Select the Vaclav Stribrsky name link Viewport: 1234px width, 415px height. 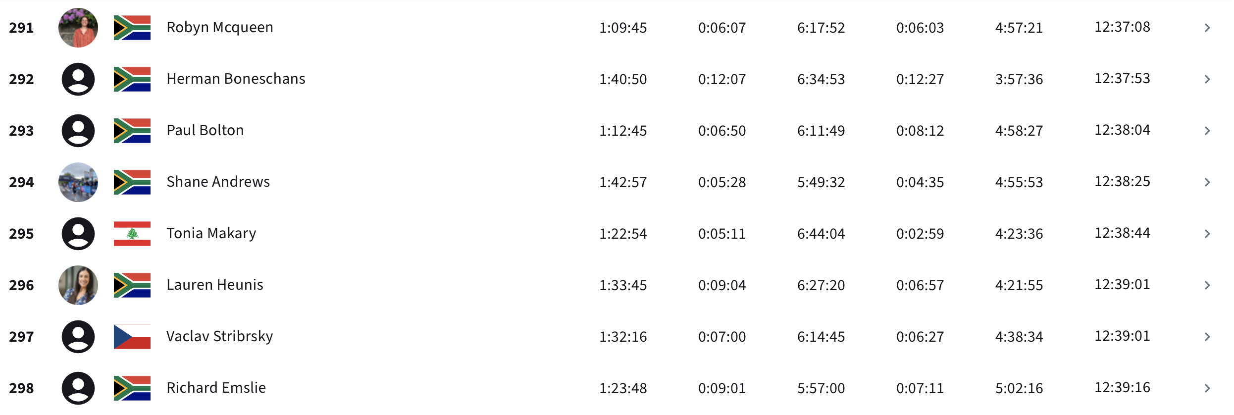coord(220,336)
